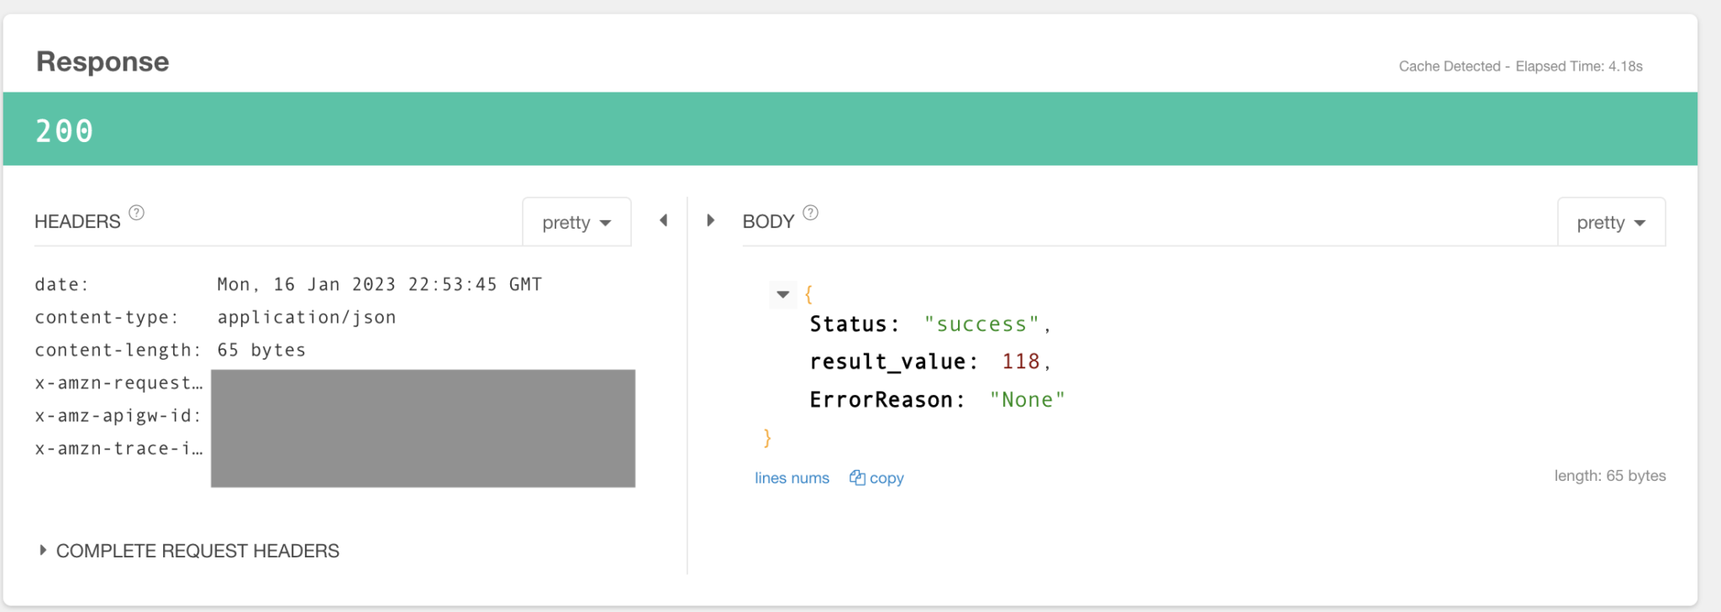1721x612 pixels.
Task: Open the BODY pretty format dropdown
Action: (1611, 223)
